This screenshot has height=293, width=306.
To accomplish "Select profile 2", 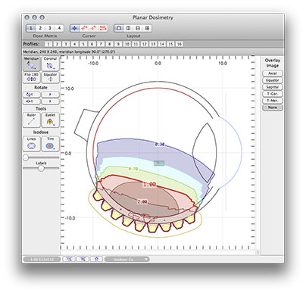I will [57, 44].
